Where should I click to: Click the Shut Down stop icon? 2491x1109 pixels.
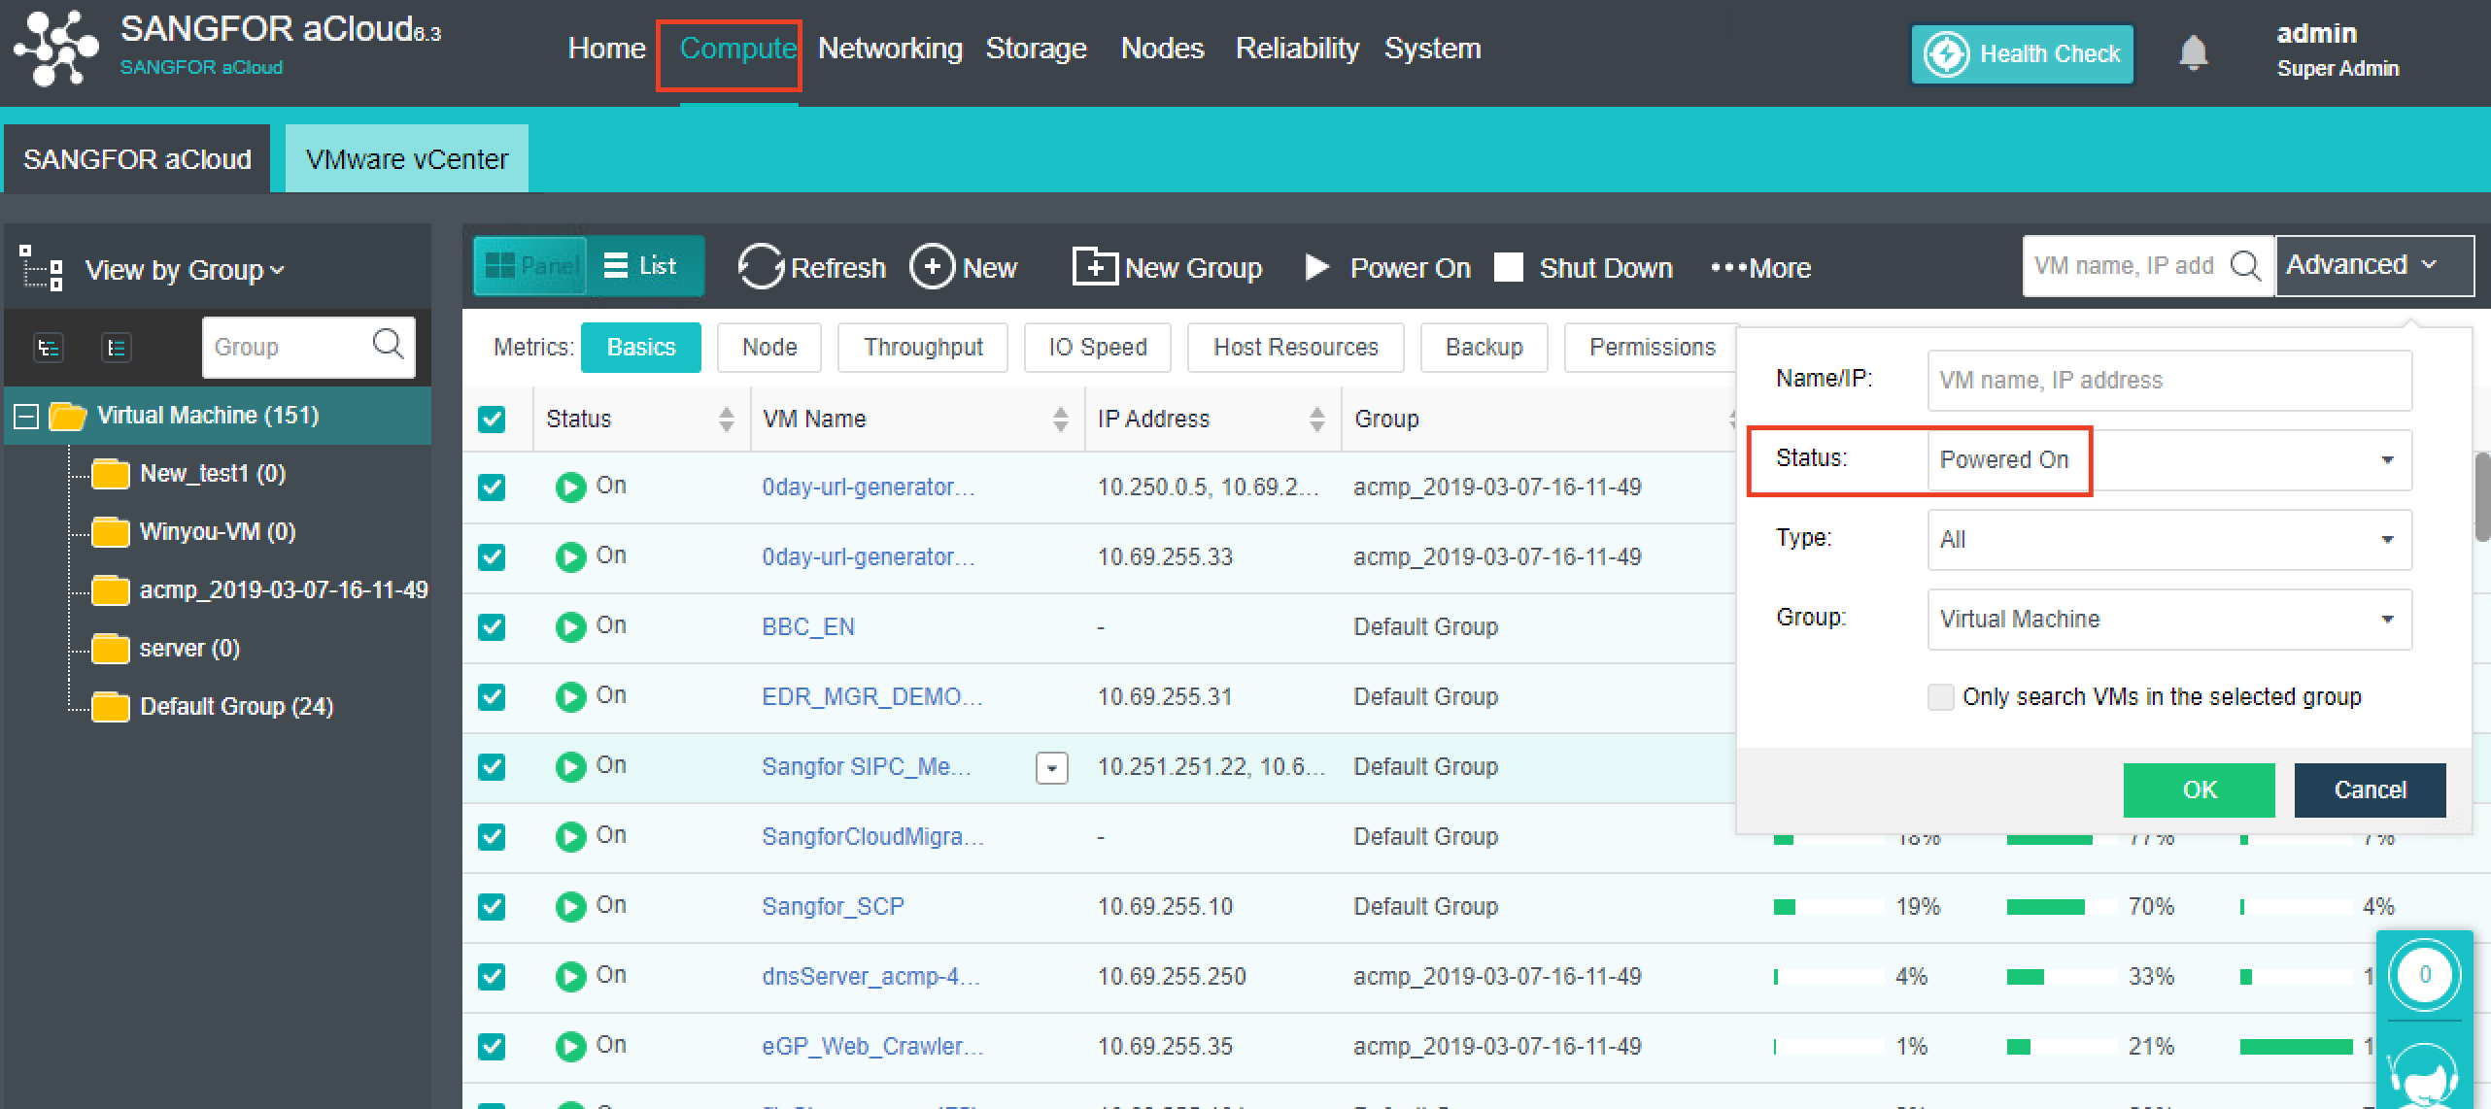pyautogui.click(x=1508, y=267)
